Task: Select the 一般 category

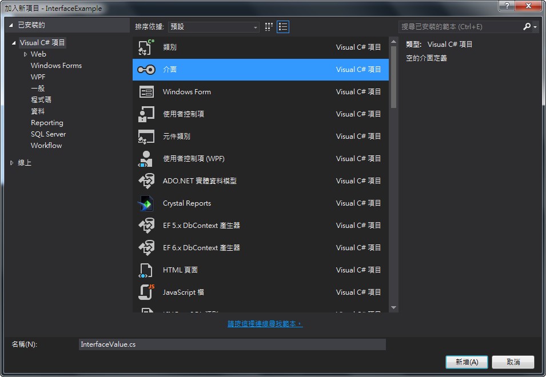Action: (38, 89)
